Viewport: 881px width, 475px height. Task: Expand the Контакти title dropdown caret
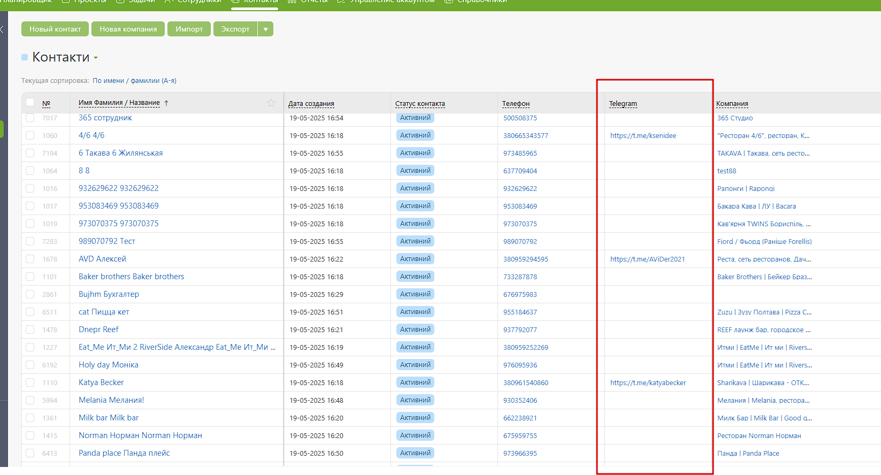tap(96, 58)
